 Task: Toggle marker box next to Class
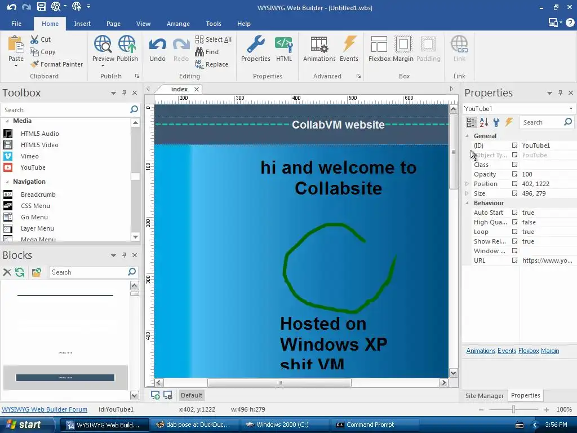click(x=515, y=165)
